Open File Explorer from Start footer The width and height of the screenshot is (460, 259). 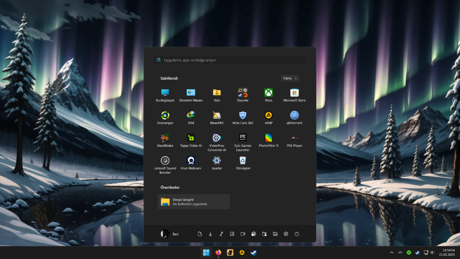275,234
